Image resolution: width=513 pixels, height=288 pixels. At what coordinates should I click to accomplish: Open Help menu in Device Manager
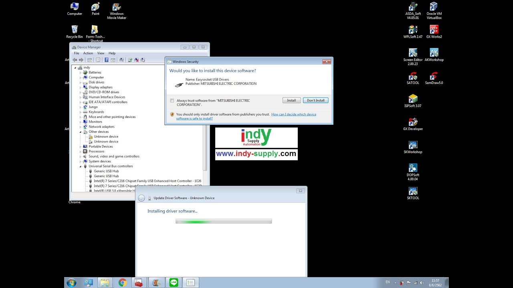[112, 53]
